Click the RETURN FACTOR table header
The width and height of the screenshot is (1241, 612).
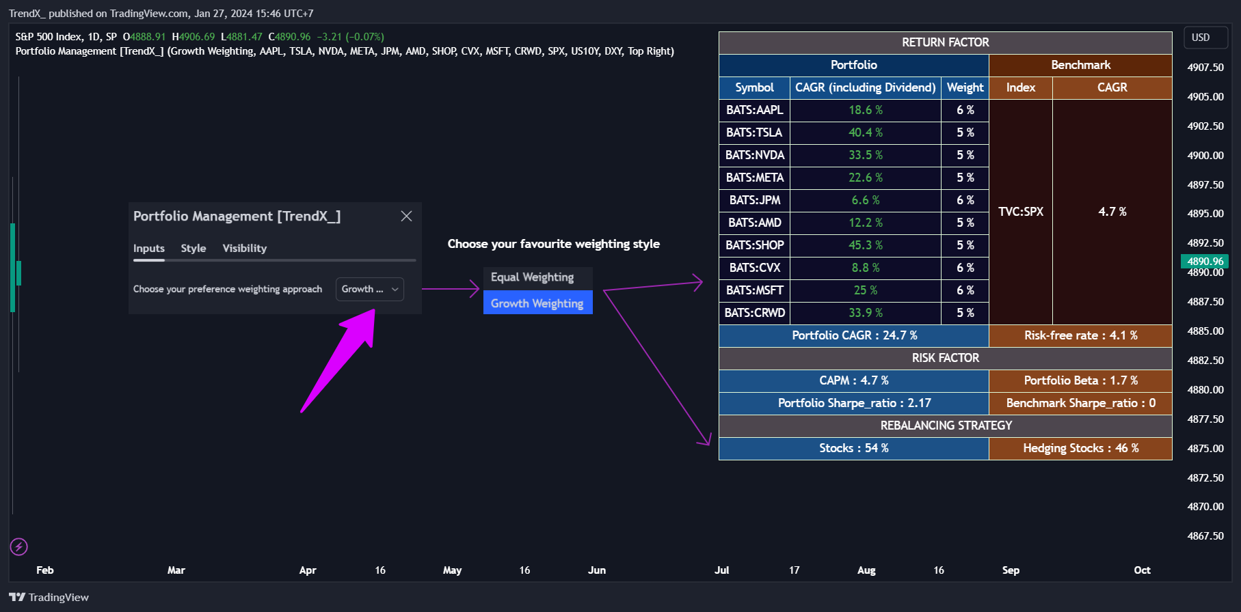point(946,42)
